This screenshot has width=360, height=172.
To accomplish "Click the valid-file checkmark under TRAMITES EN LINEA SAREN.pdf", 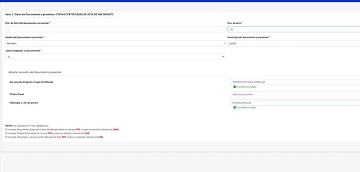I will [234, 87].
